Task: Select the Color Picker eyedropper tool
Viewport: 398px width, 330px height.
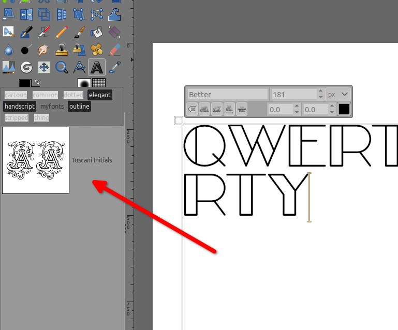Action: click(x=114, y=67)
